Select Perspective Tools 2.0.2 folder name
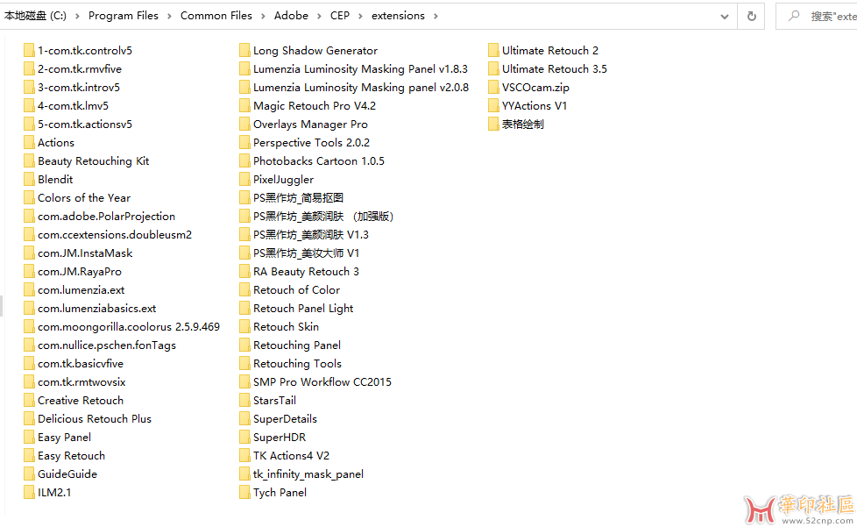 point(312,143)
